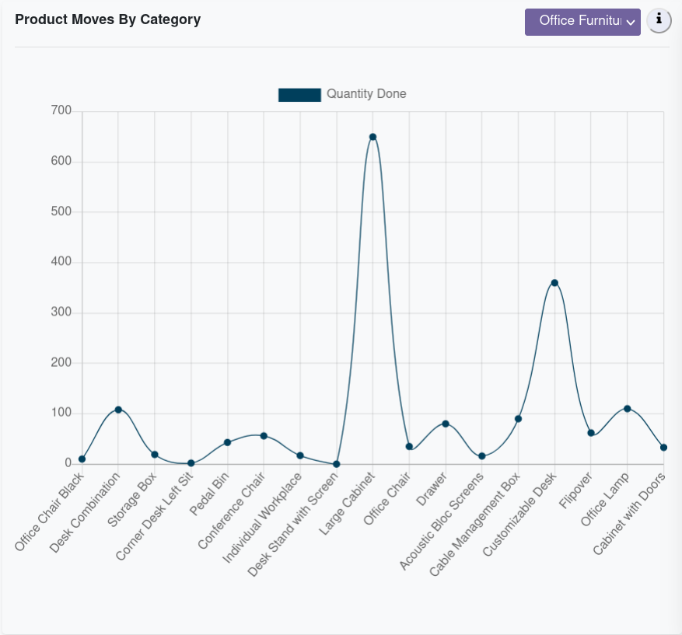Click the Large Cabinet data point

372,137
